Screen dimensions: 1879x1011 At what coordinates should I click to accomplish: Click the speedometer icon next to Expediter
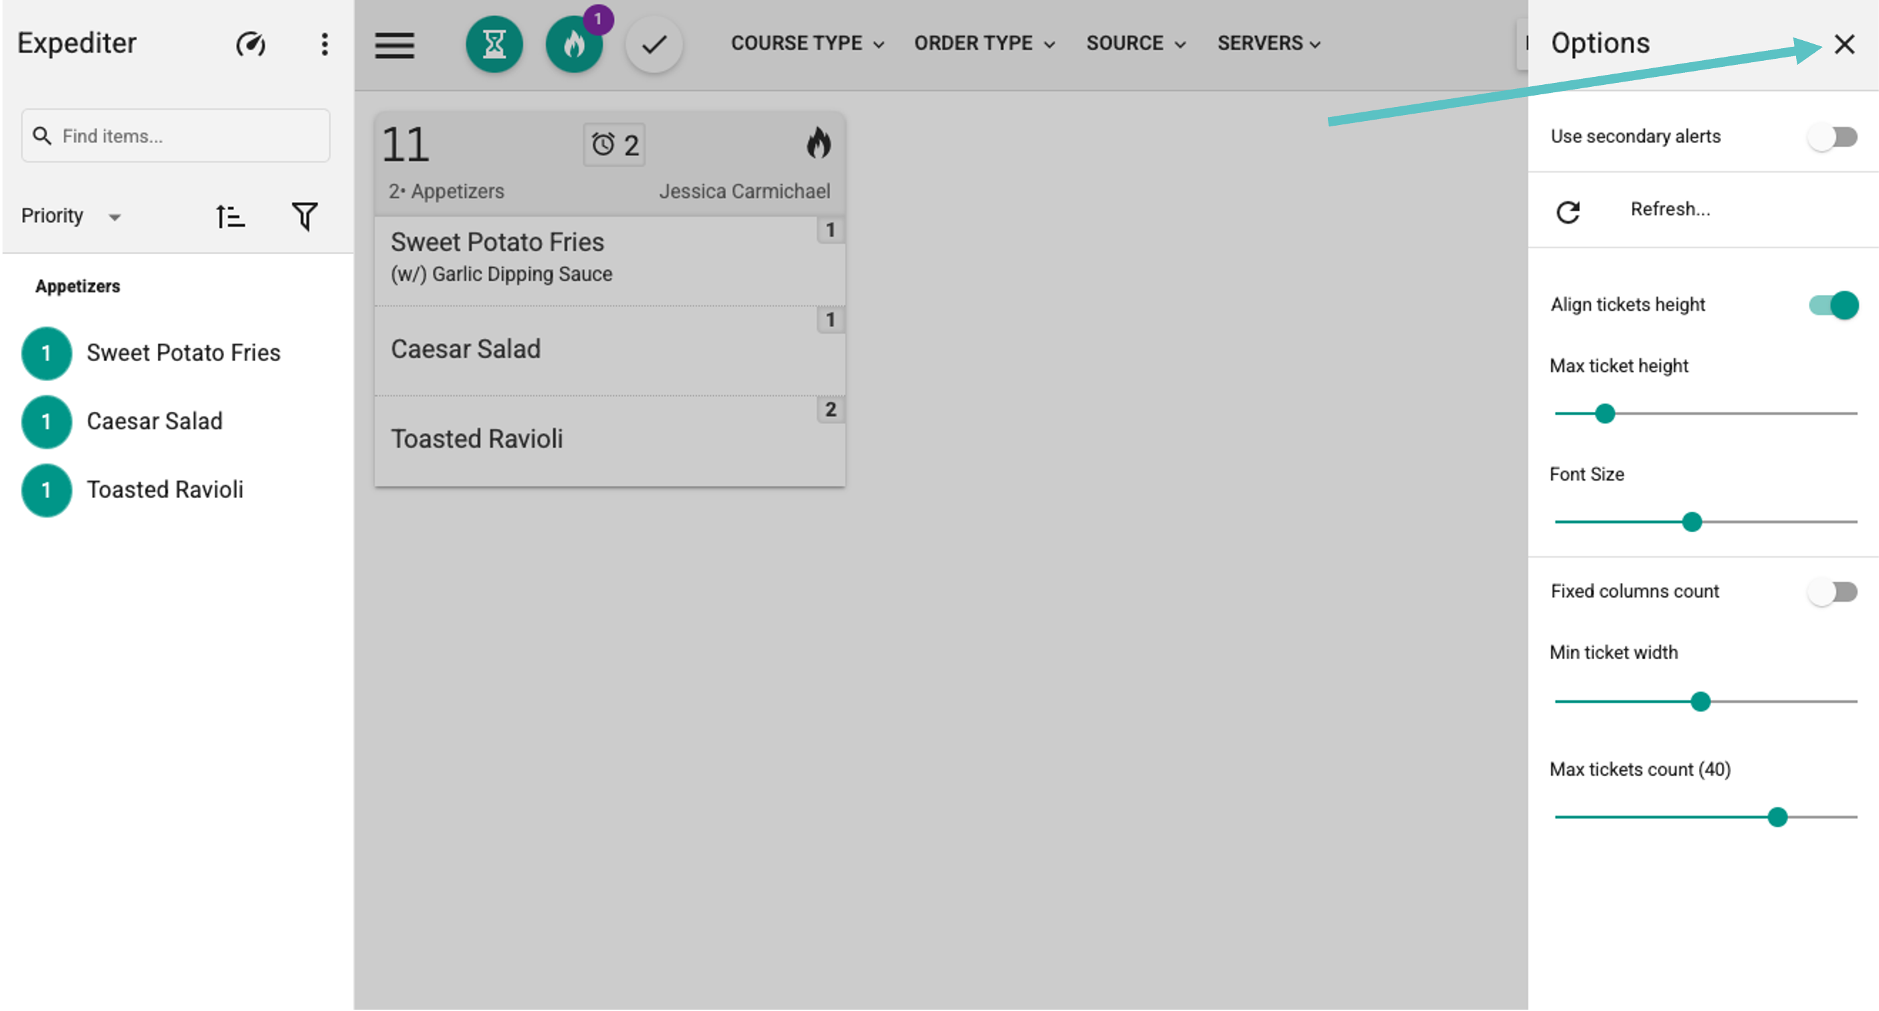250,43
